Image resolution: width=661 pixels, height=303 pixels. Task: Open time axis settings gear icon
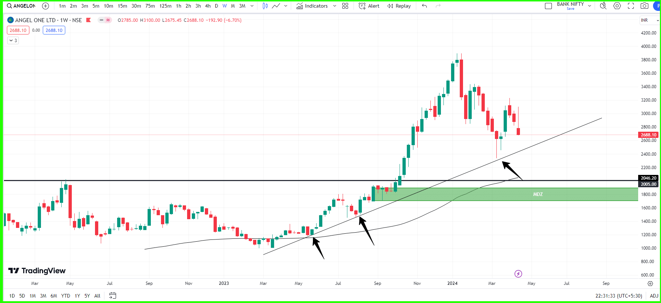(x=650, y=283)
